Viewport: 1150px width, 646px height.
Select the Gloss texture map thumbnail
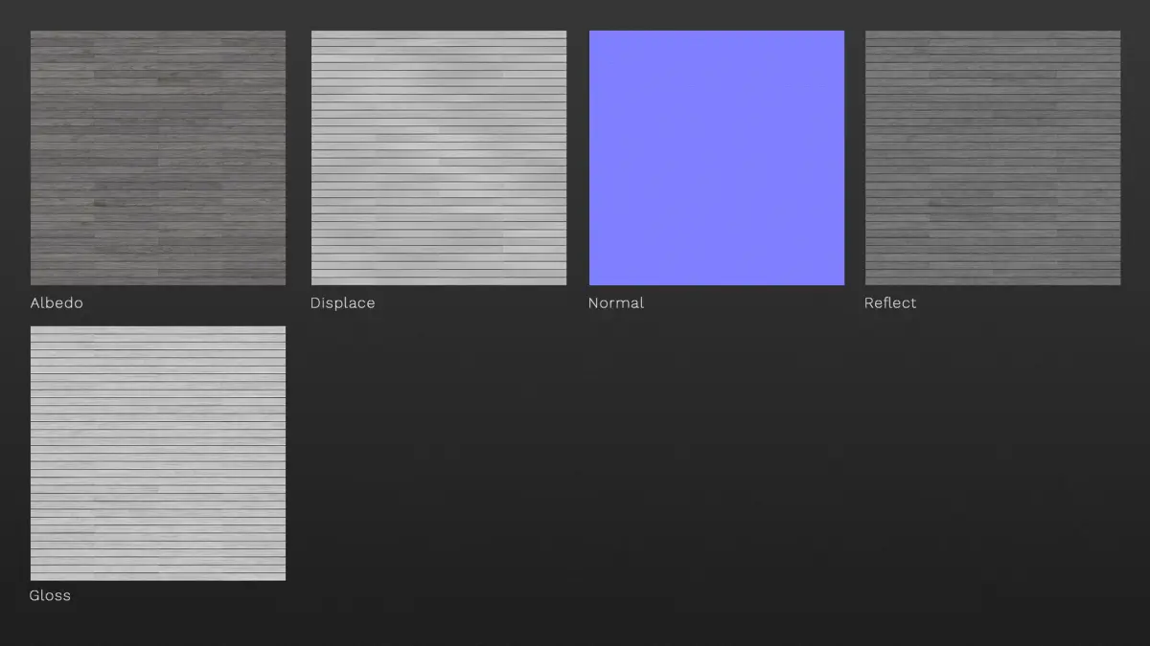[158, 454]
